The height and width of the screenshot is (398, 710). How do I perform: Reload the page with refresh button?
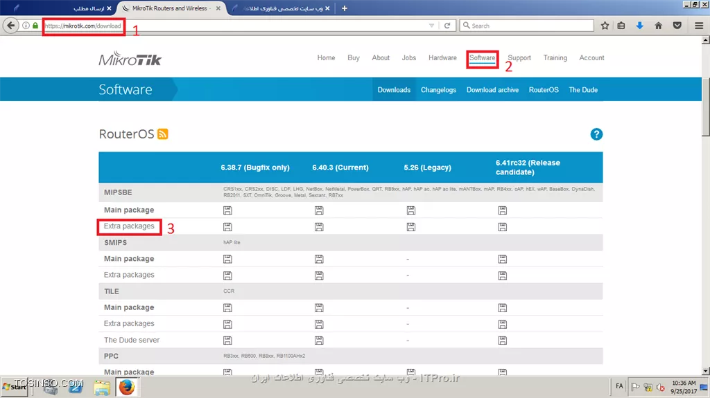[x=447, y=26]
